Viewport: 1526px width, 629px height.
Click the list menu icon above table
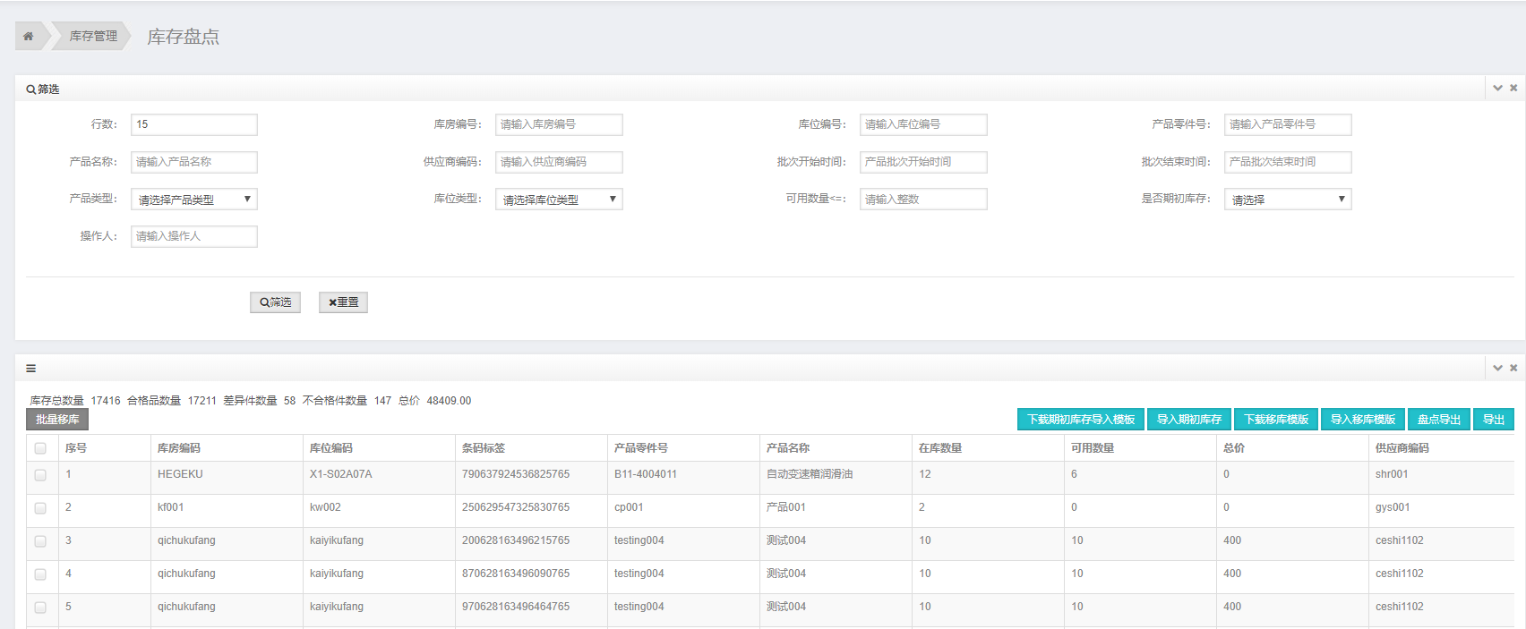[31, 368]
